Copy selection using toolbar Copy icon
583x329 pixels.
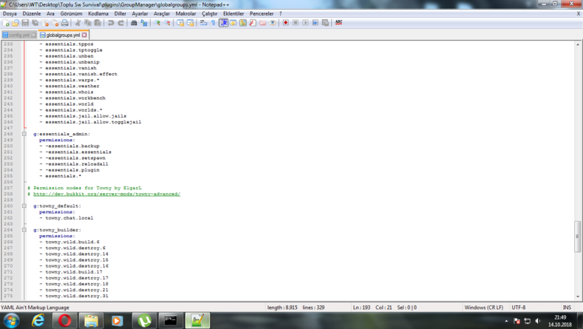(x=88, y=23)
